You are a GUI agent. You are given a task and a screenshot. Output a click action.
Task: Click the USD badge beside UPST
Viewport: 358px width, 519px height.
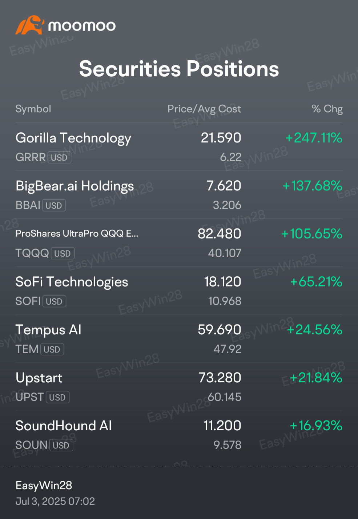tap(57, 397)
